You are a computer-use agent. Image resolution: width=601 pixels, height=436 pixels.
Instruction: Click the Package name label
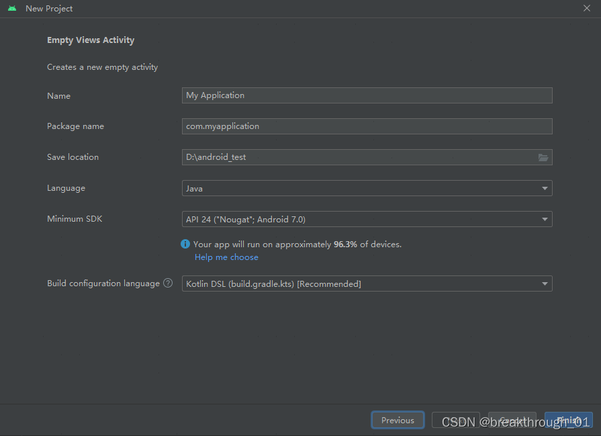(x=75, y=126)
